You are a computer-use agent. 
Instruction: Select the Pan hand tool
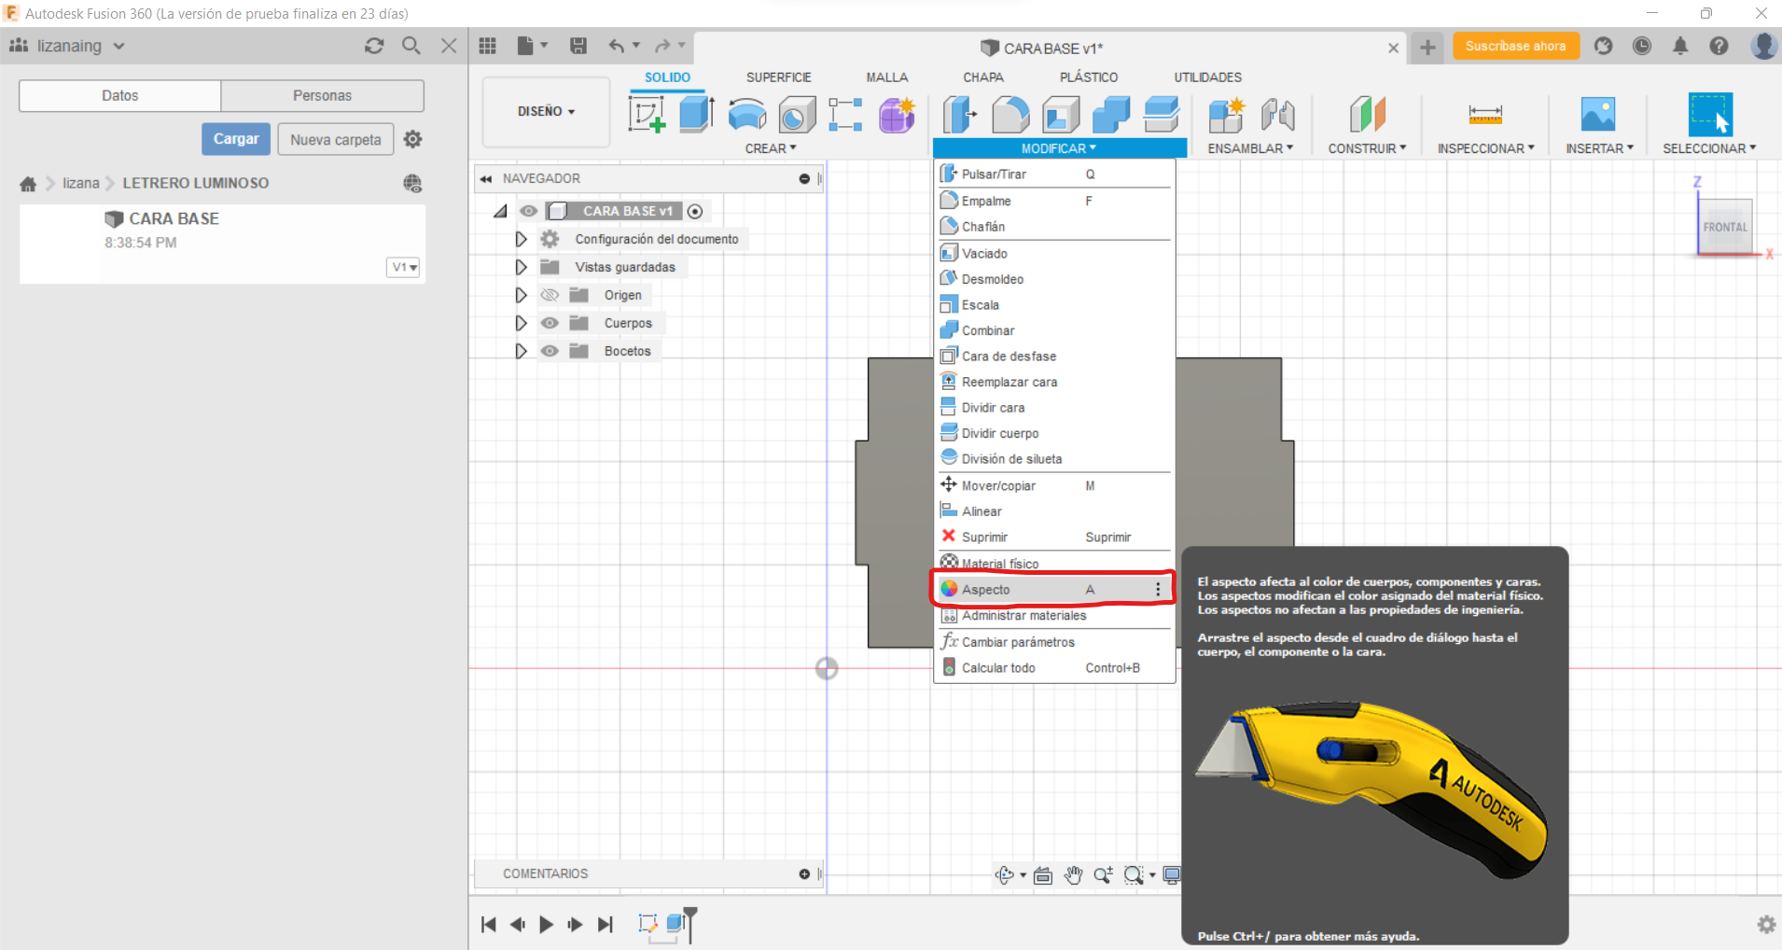tap(1074, 874)
